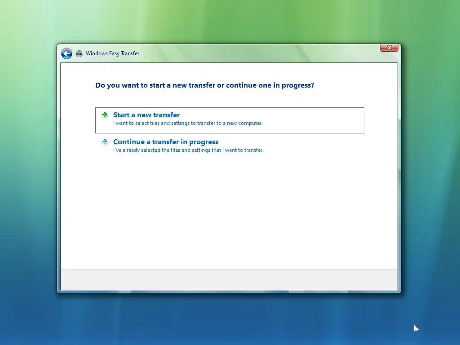This screenshot has height=345, width=460.
Task: Click the 'Windows Easy Transfer' title text
Action: (x=112, y=53)
